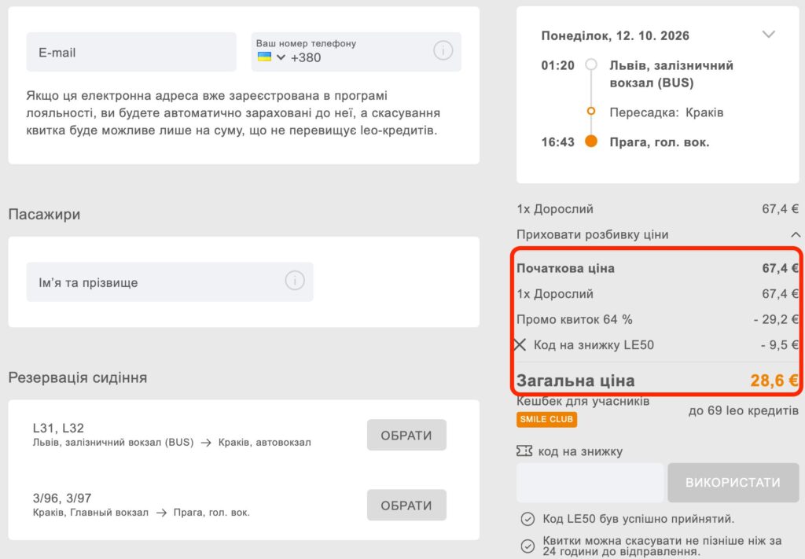Focus the Ім'я та прізвище name field
This screenshot has height=559, width=805.
tap(170, 281)
